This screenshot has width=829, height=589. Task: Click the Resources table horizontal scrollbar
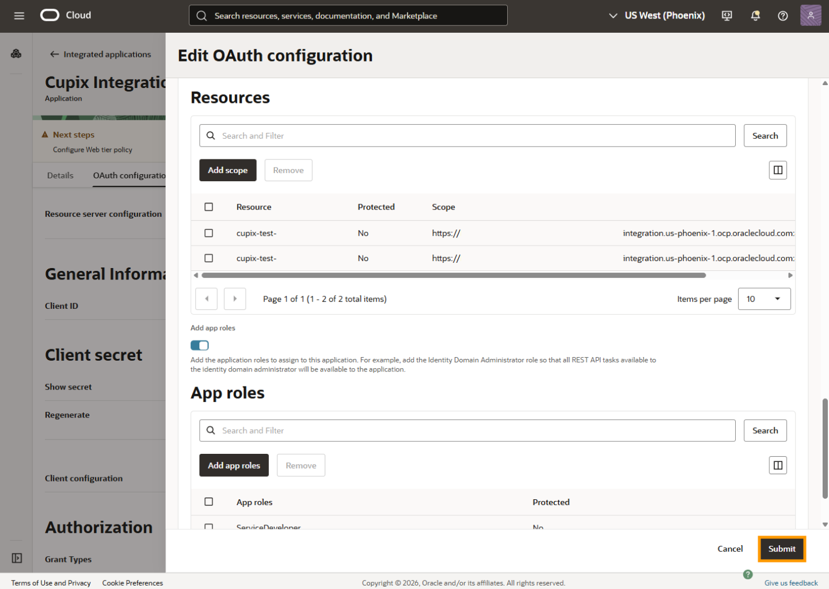(x=454, y=276)
